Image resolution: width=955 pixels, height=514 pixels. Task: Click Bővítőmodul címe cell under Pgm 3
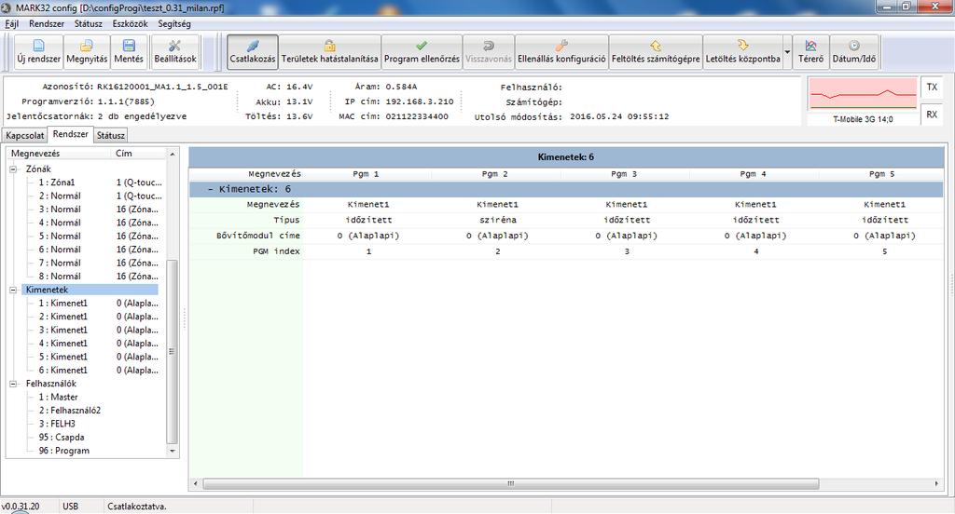point(627,236)
